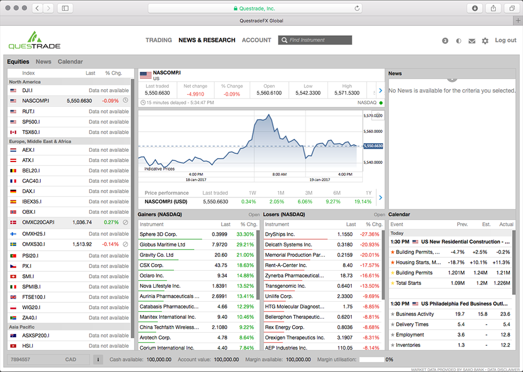This screenshot has width=523, height=372.
Task: Toggle the light/dark contrast theme icon
Action: point(459,41)
